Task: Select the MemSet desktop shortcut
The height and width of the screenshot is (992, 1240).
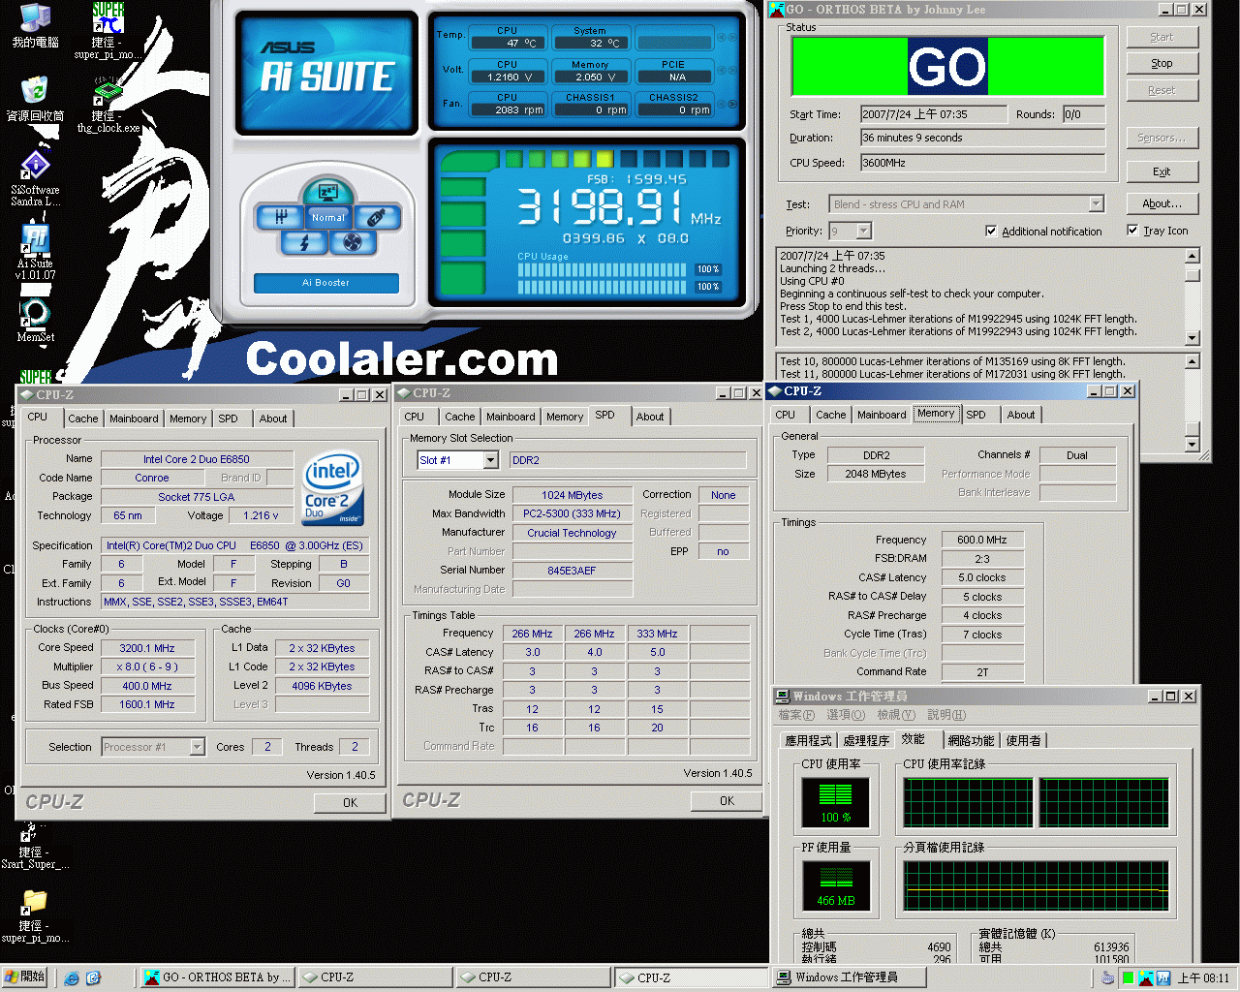Action: point(35,321)
